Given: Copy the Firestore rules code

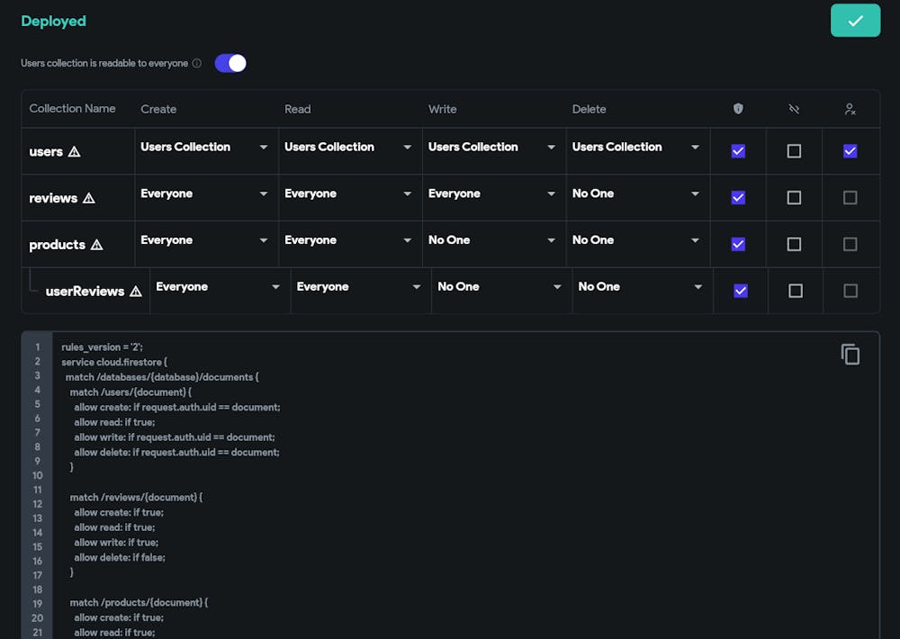Looking at the screenshot, I should [850, 355].
